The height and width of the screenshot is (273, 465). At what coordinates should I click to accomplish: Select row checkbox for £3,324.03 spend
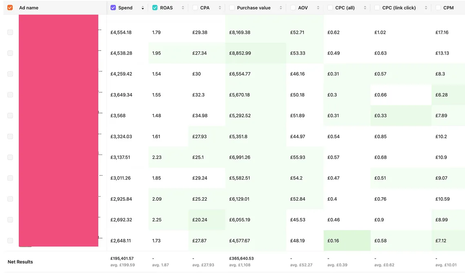(x=10, y=136)
